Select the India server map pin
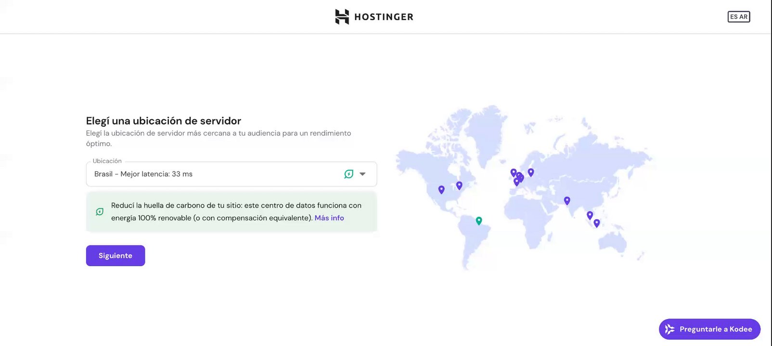This screenshot has width=772, height=346. pos(567,200)
